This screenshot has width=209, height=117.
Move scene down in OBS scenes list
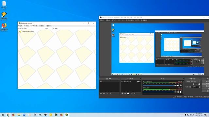click(110, 93)
